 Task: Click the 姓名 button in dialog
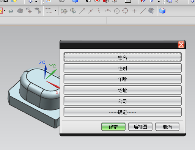pos(123,57)
